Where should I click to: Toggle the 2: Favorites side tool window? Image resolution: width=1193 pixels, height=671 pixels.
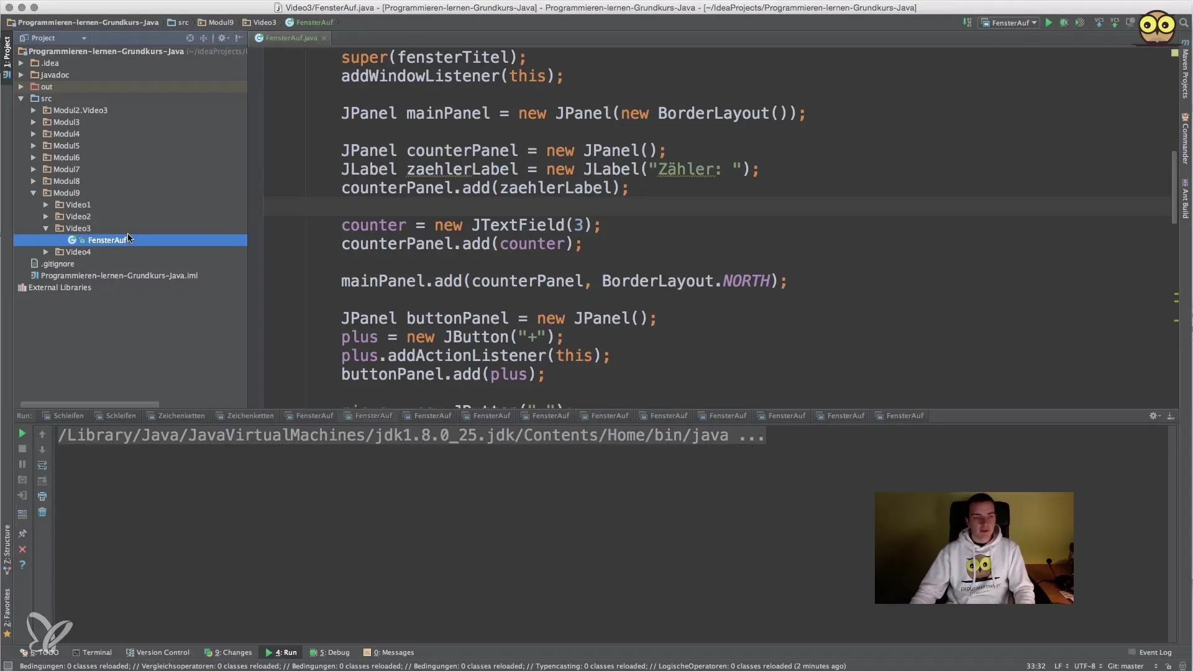tap(7, 613)
